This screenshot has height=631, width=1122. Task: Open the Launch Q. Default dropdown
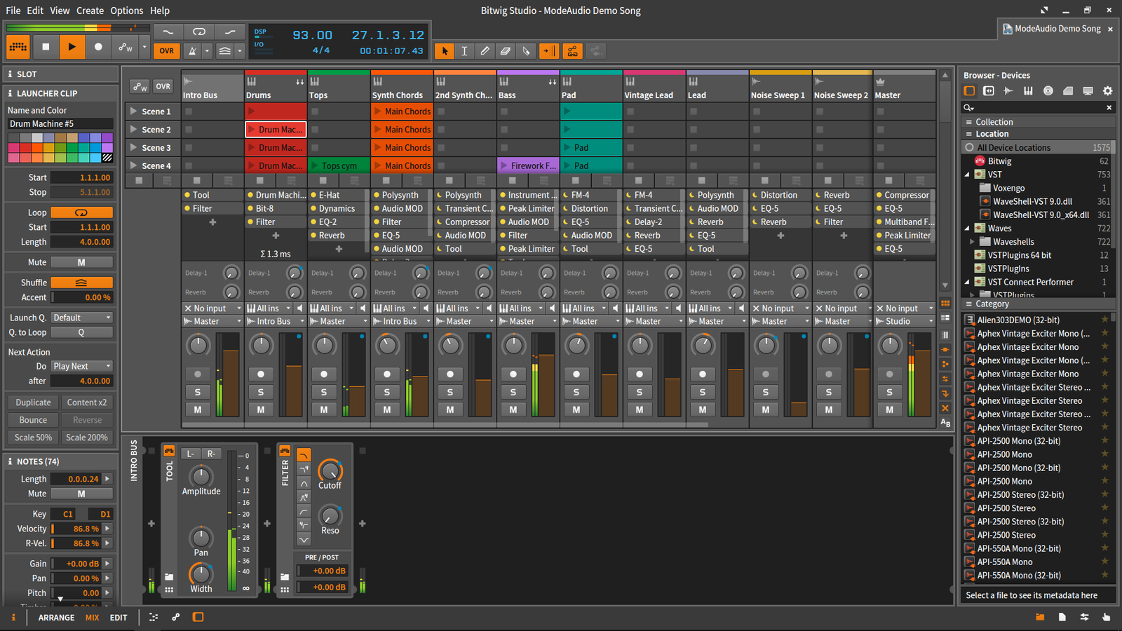pos(81,318)
